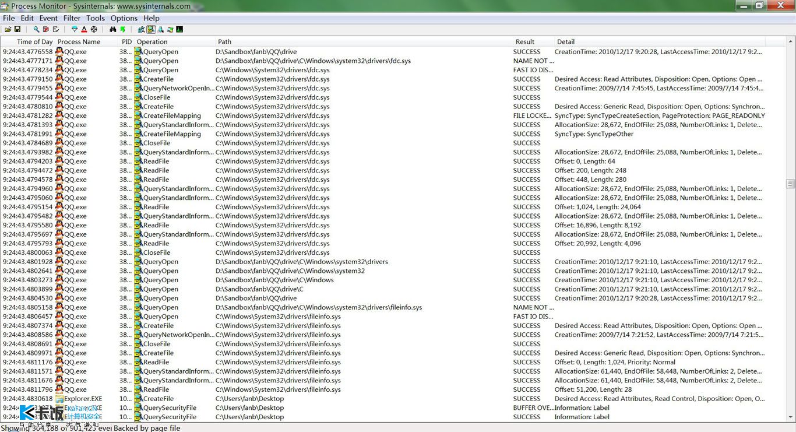
Task: Open the Filter menu
Action: pos(72,18)
